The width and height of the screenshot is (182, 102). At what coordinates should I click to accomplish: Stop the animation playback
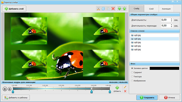(10, 89)
